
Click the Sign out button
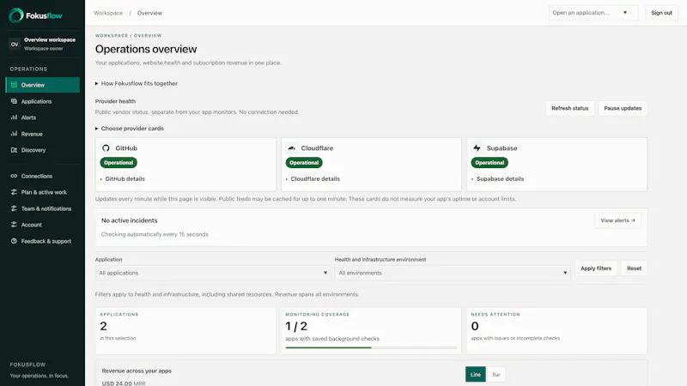[x=661, y=13]
